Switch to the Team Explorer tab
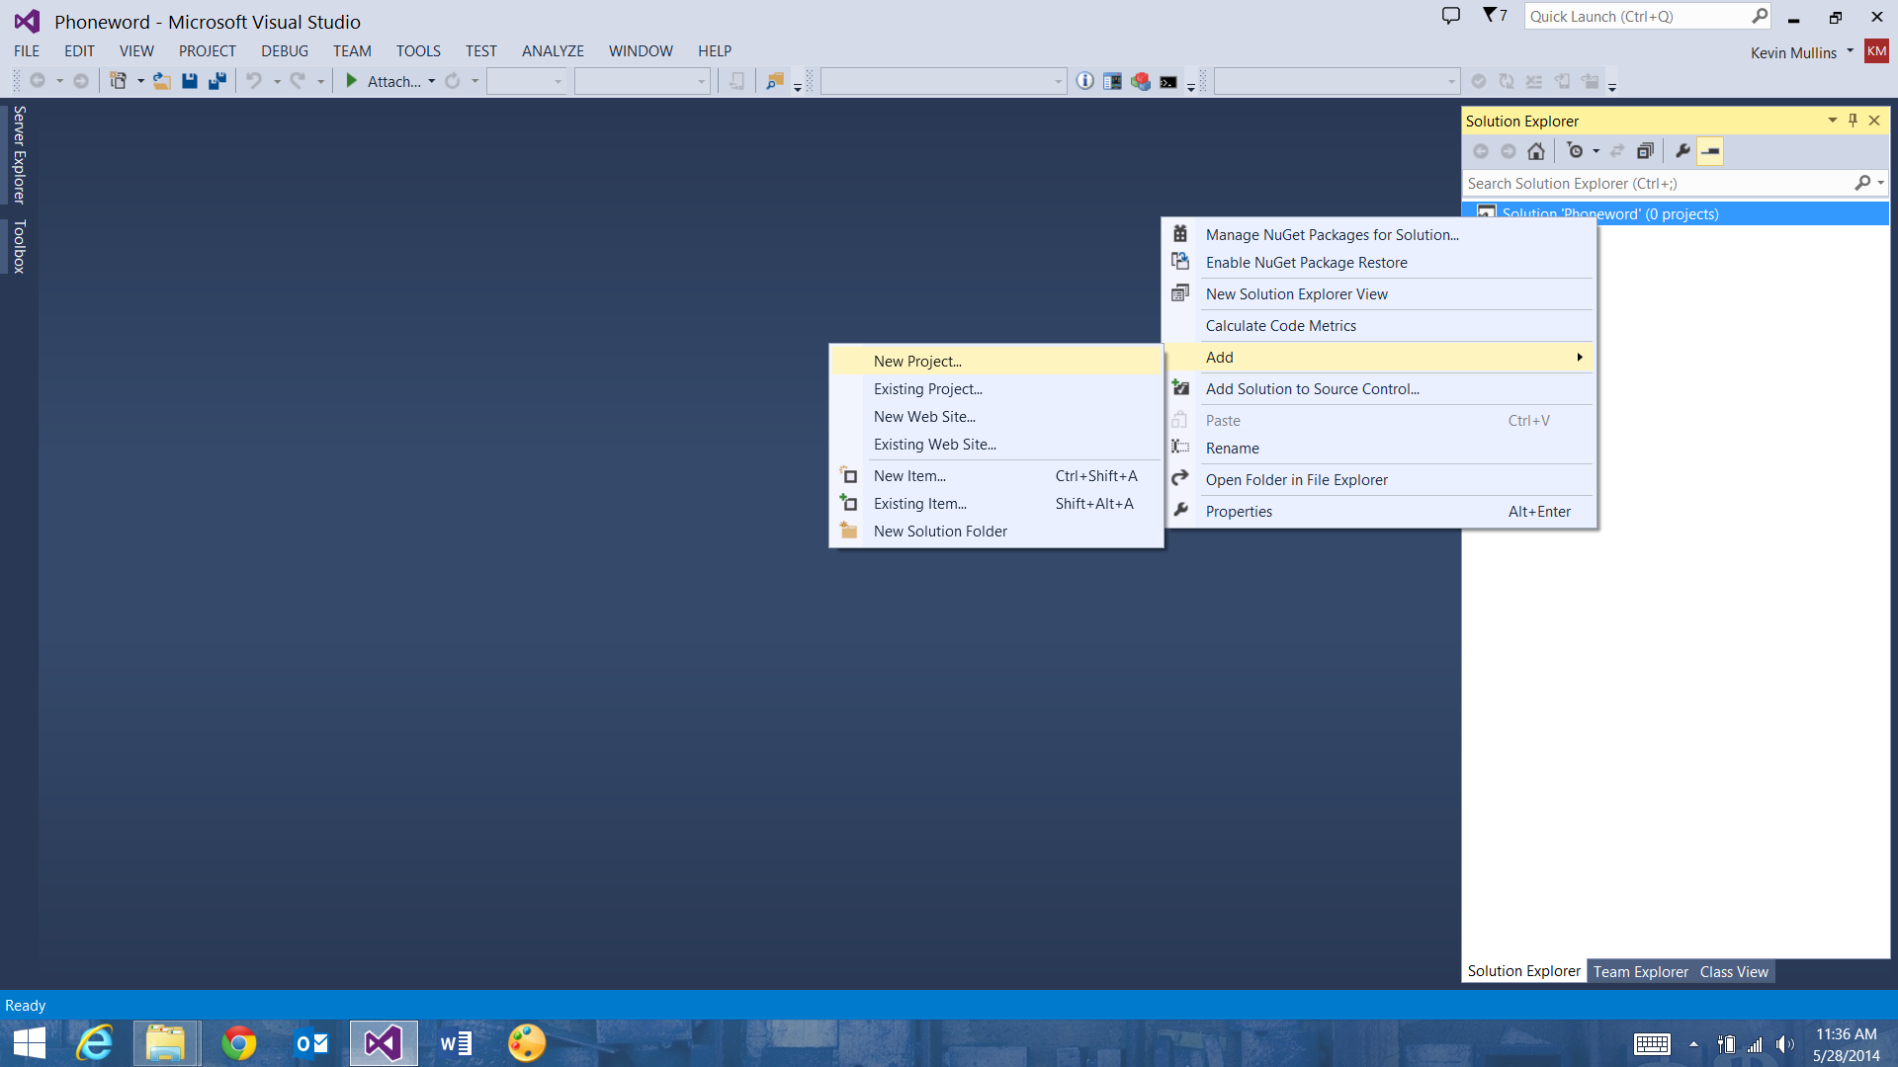The image size is (1898, 1067). [1640, 971]
